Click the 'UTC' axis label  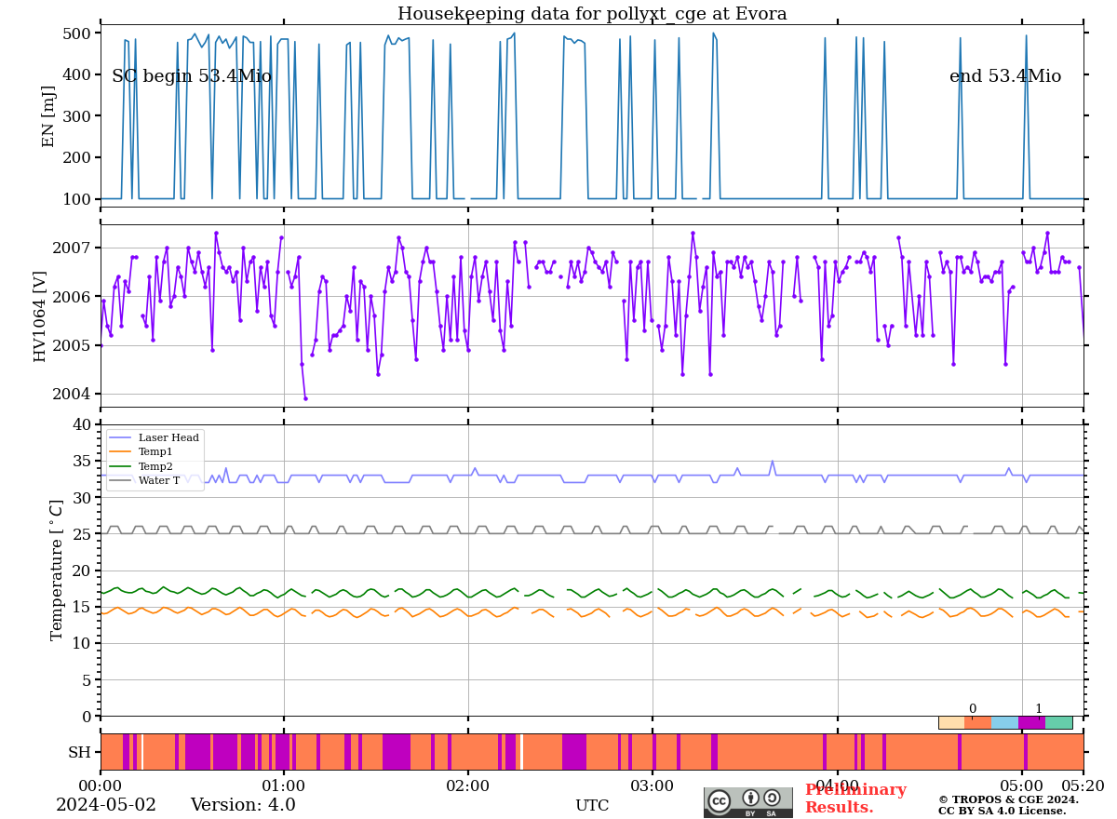tap(592, 806)
